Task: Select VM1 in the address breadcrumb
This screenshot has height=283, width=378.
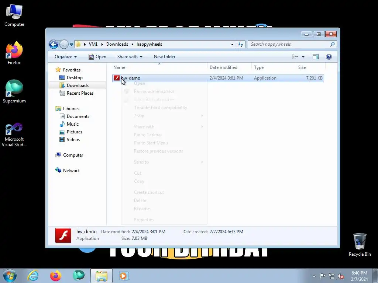Action: pyautogui.click(x=93, y=44)
